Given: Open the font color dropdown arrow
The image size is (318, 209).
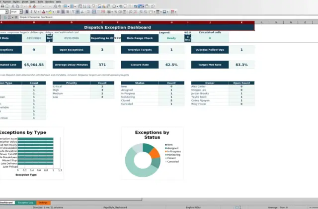Looking at the screenshot, I should pos(47,12).
